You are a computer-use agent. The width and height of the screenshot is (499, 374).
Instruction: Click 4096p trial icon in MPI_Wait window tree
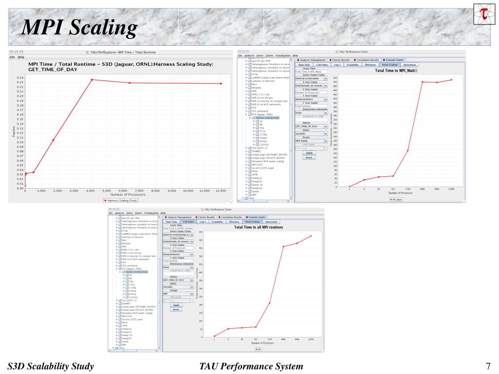pos(257,138)
